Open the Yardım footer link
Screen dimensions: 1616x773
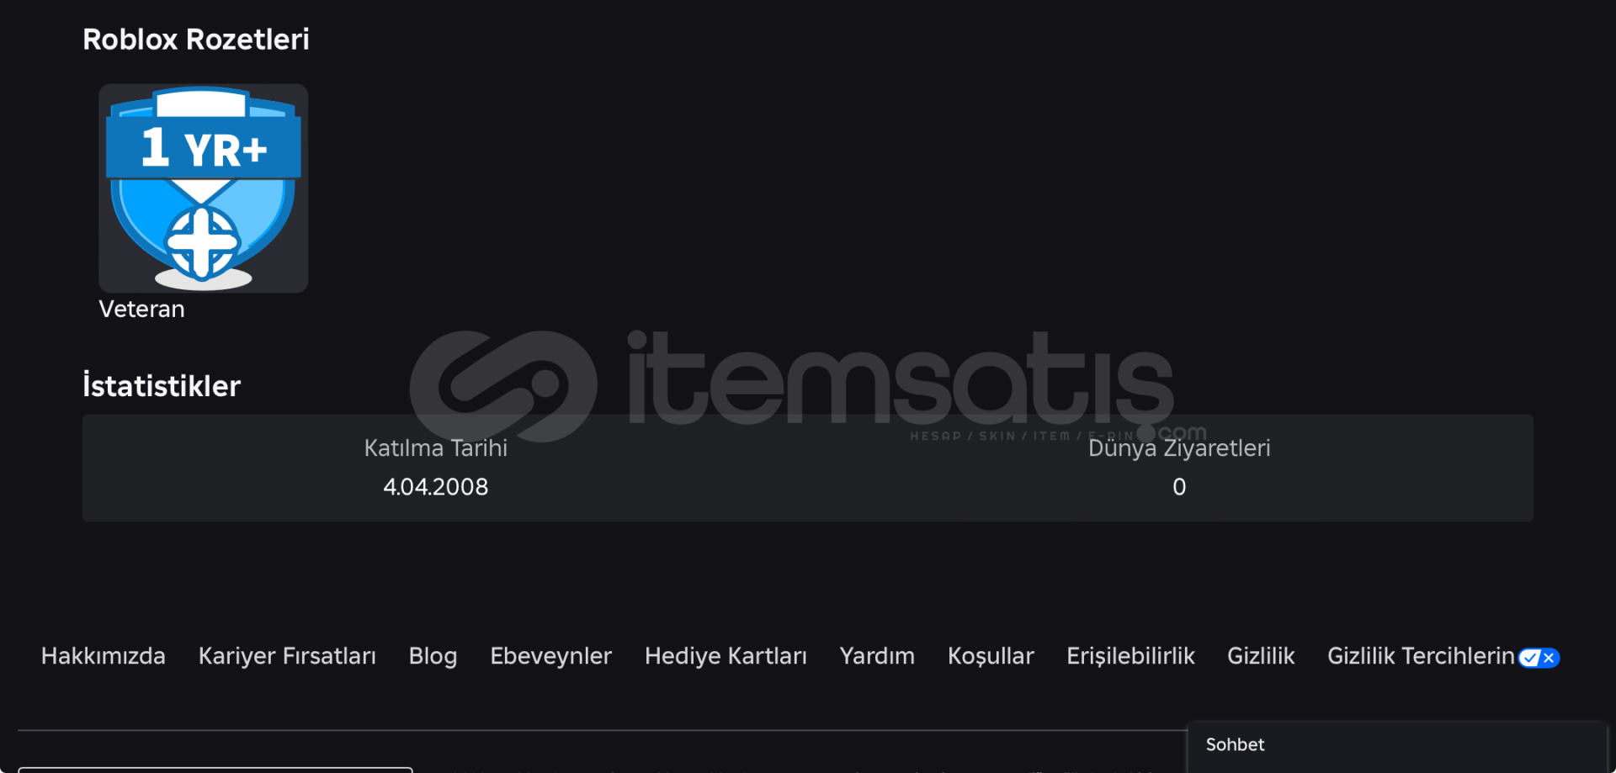pyautogui.click(x=877, y=656)
